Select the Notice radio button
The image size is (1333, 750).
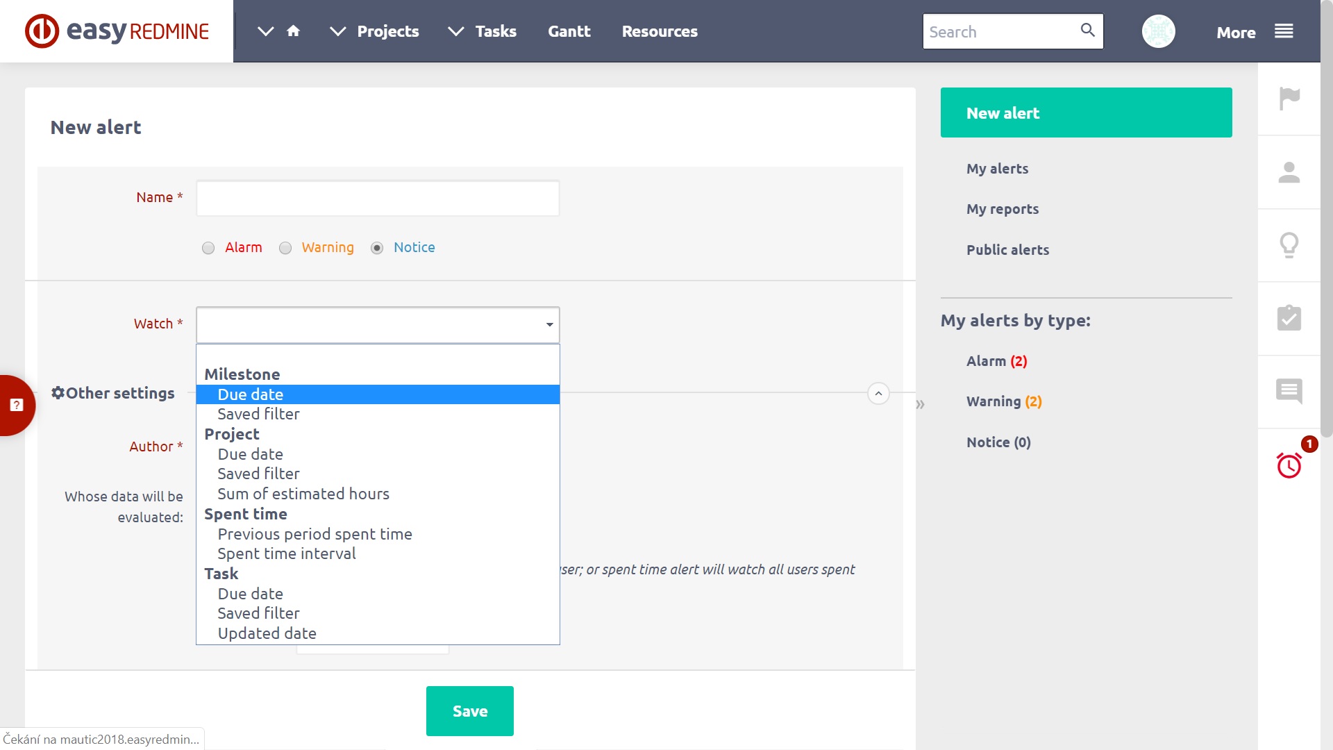point(377,248)
